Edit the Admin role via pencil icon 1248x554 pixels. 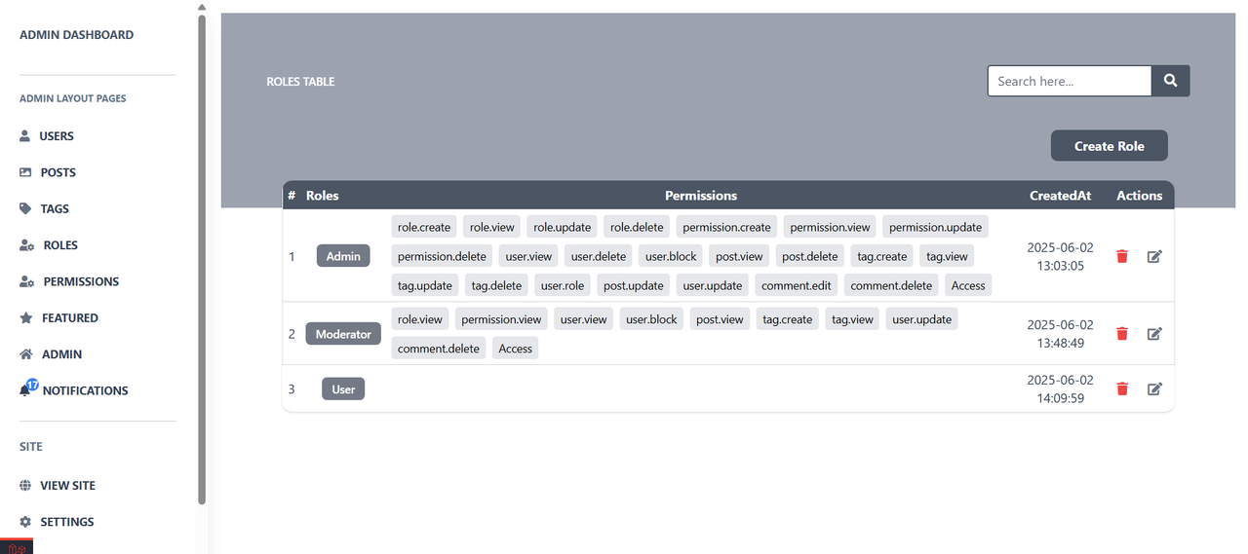tap(1154, 256)
